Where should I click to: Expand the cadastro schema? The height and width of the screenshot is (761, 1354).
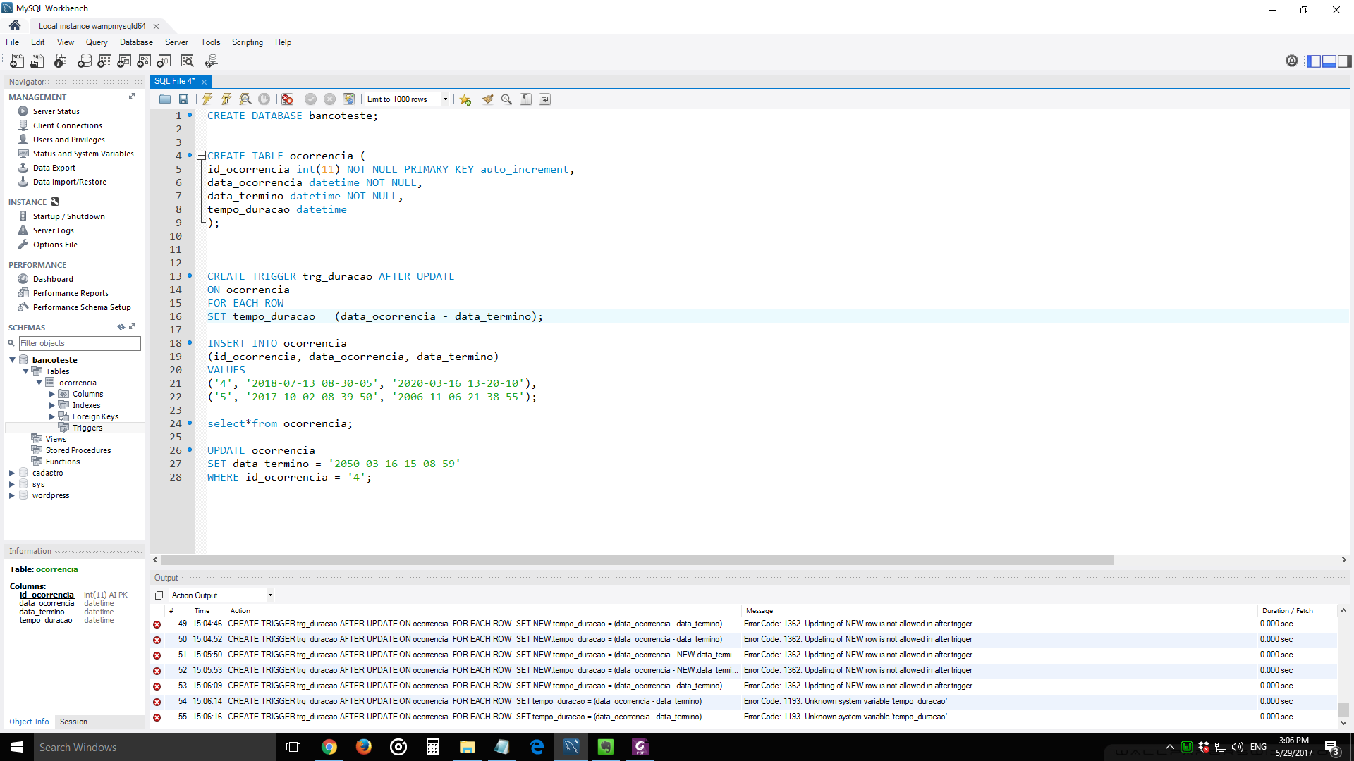pyautogui.click(x=12, y=474)
